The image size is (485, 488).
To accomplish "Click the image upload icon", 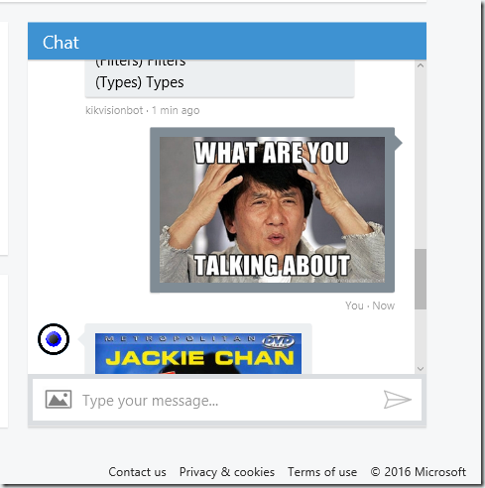I will pyautogui.click(x=59, y=399).
